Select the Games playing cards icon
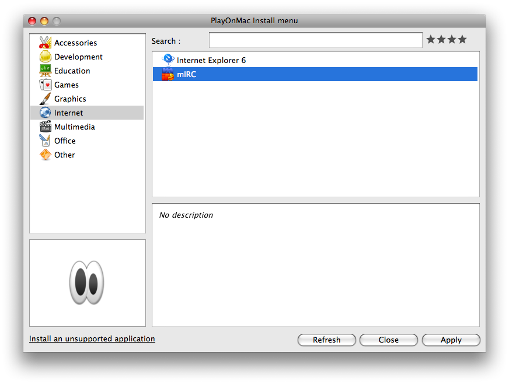The image size is (509, 384). [45, 85]
